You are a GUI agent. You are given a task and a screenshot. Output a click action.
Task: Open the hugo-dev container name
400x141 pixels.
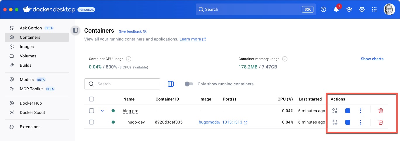pyautogui.click(x=136, y=122)
